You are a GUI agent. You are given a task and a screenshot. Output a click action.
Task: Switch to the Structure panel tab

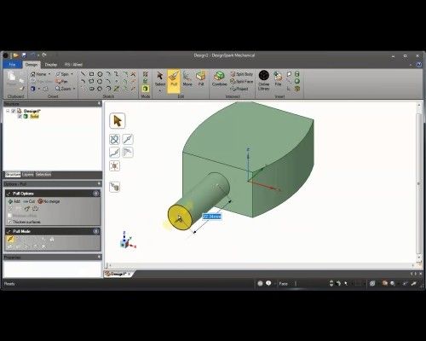[13, 175]
